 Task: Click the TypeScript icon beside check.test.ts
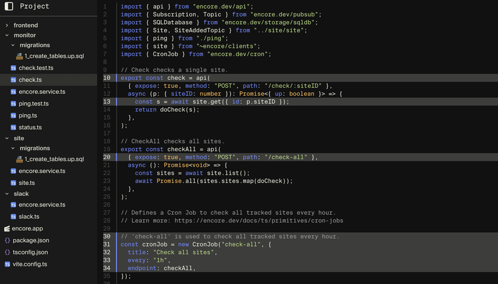[x=13, y=68]
